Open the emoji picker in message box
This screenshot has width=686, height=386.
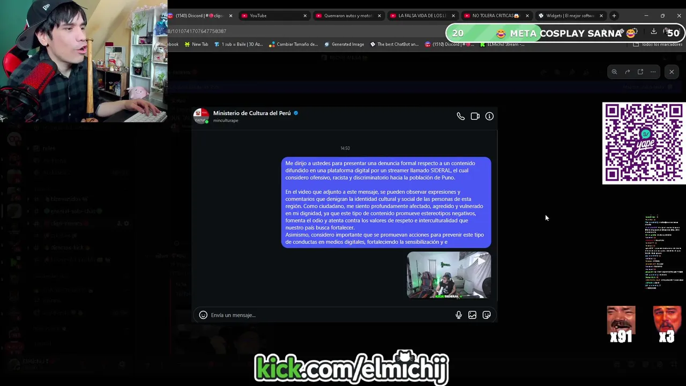(x=203, y=315)
